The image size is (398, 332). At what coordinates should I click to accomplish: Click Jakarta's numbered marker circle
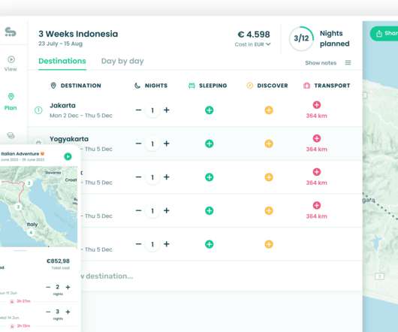(x=38, y=110)
